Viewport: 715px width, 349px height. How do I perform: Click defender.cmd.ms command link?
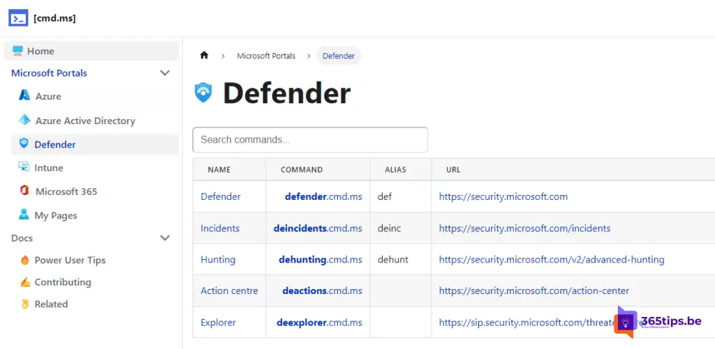[x=323, y=196]
